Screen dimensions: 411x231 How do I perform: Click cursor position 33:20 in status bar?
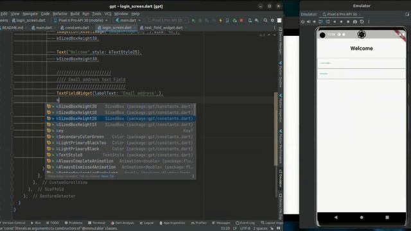pyautogui.click(x=225, y=228)
